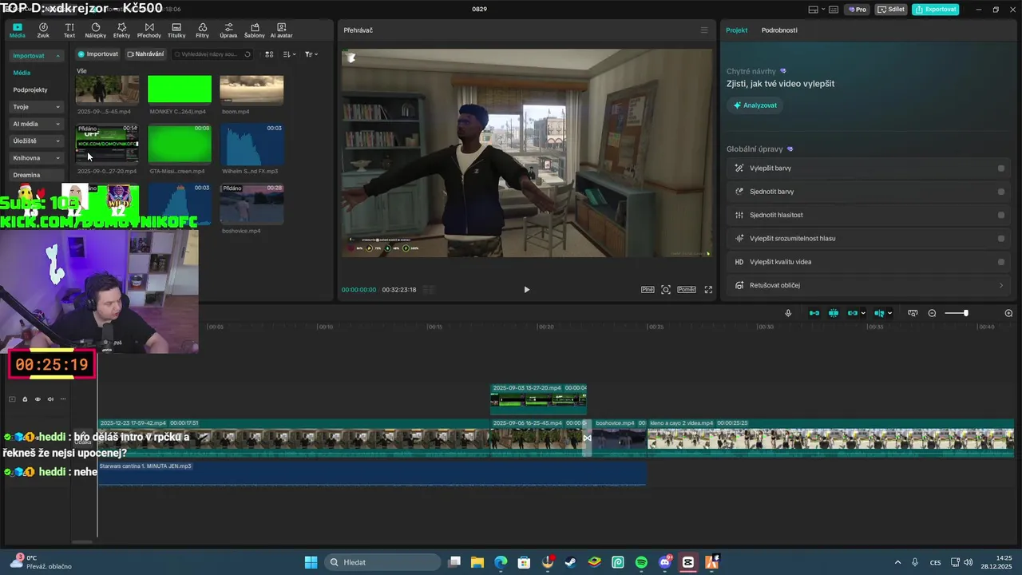Viewport: 1022px width, 575px height.
Task: Select the Média tab in top toolbar
Action: coord(18,30)
